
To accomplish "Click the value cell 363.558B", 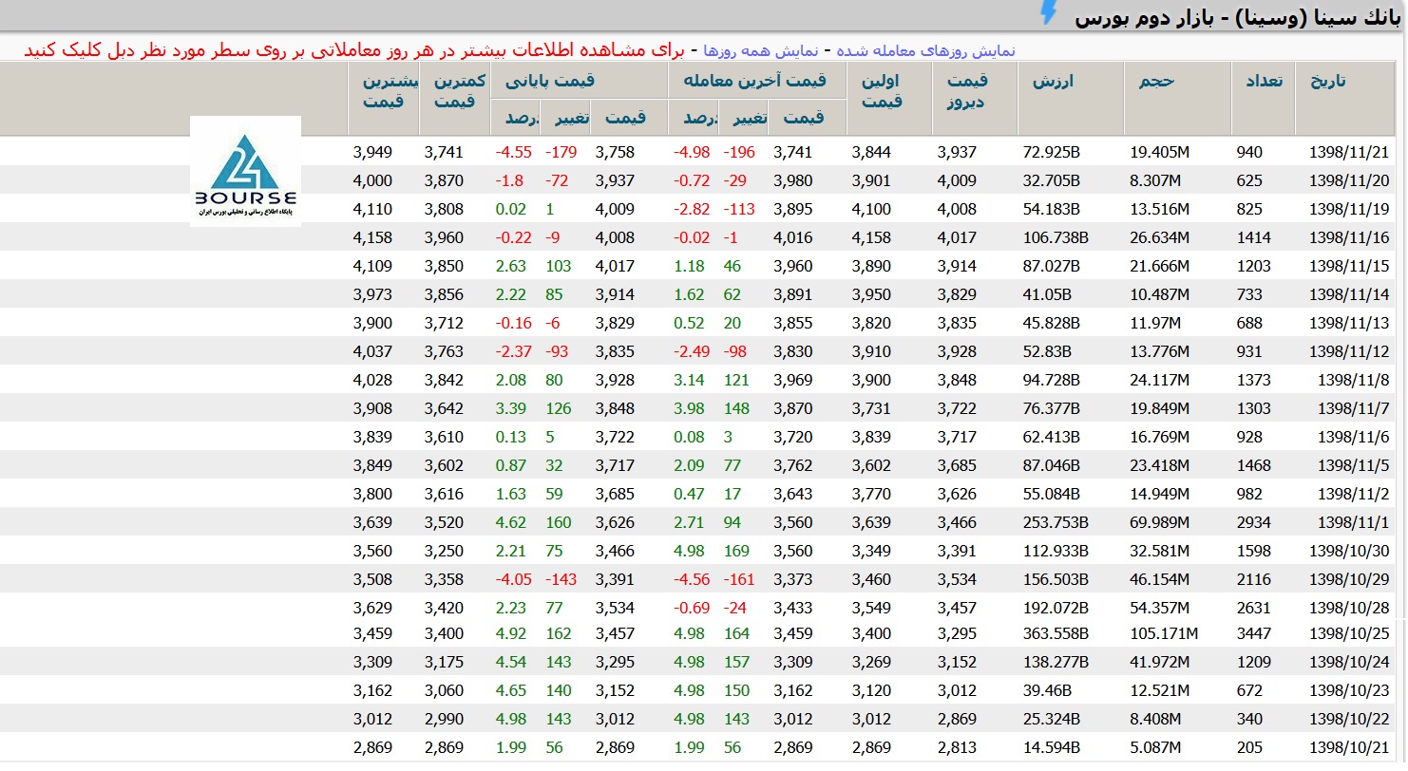I will [1056, 633].
